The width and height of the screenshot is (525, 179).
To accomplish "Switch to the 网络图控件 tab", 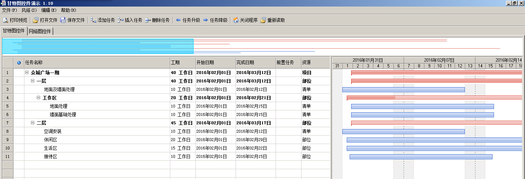I will tap(40, 31).
